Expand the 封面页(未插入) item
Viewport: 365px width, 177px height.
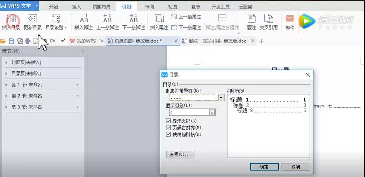pos(6,62)
